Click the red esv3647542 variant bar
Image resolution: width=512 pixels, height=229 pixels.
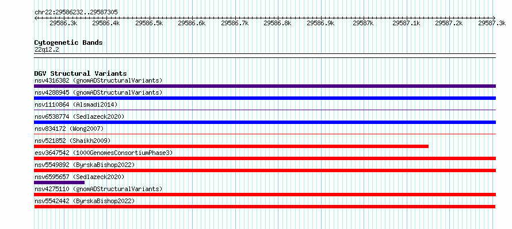(x=265, y=158)
